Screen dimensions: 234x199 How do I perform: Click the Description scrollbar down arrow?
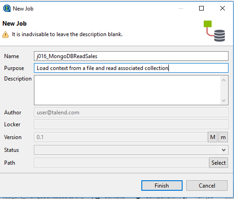(223, 101)
